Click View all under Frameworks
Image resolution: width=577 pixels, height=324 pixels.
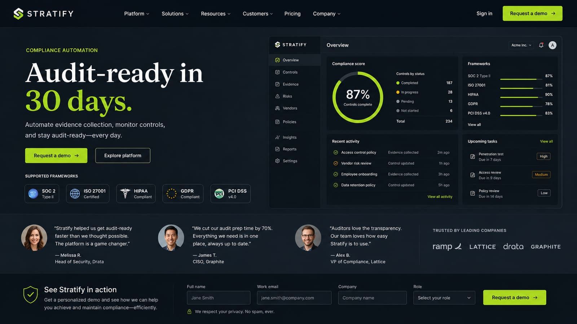[x=474, y=125]
